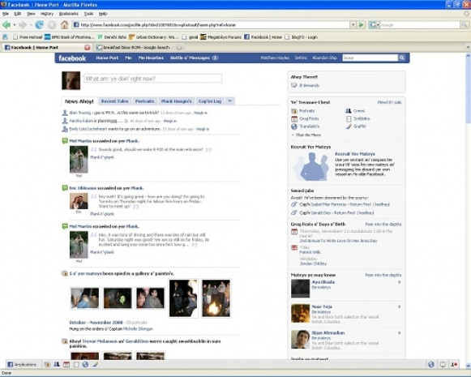
Task: Click the scrollbar down arrow
Action: tap(468, 366)
